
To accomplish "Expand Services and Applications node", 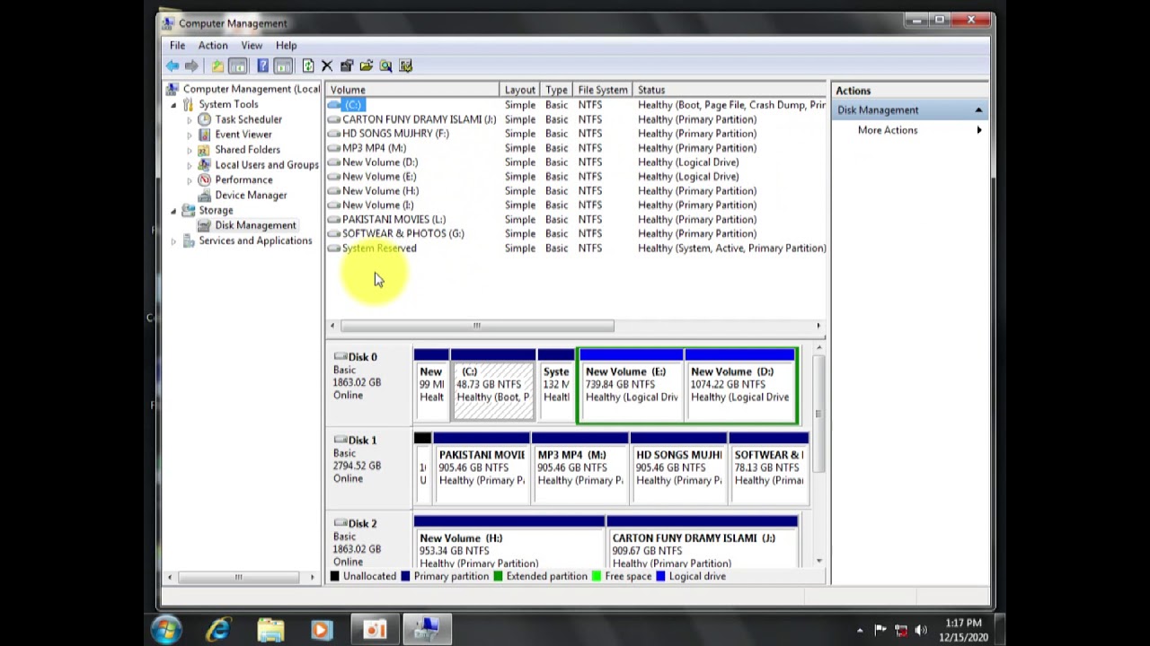I will click(173, 240).
